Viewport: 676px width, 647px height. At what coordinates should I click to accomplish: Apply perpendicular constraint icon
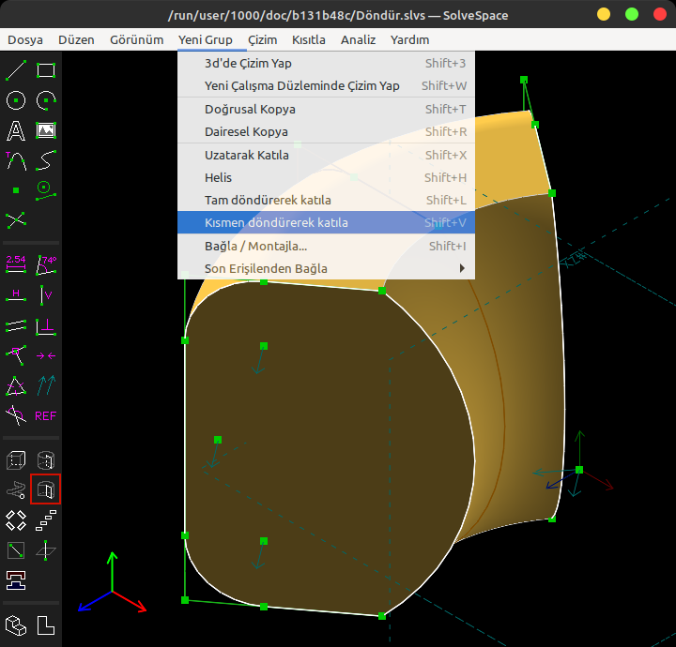(46, 326)
